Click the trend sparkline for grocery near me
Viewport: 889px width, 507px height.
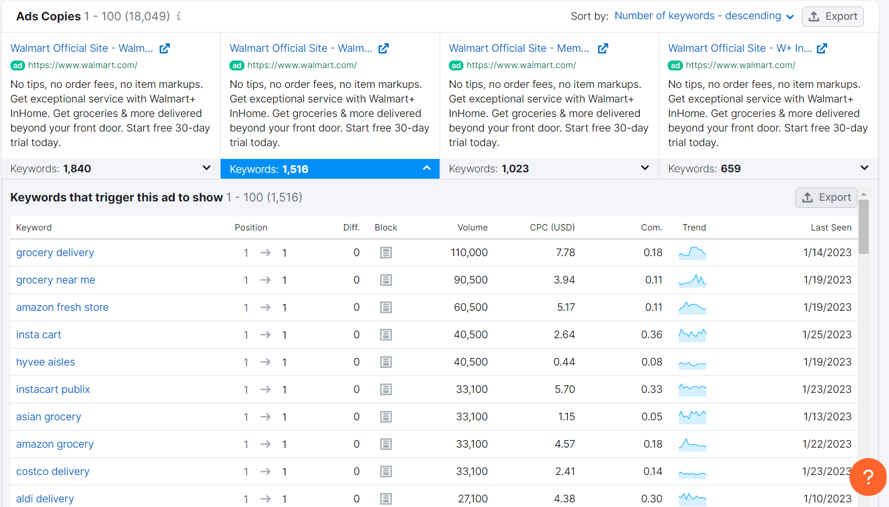tap(692, 280)
